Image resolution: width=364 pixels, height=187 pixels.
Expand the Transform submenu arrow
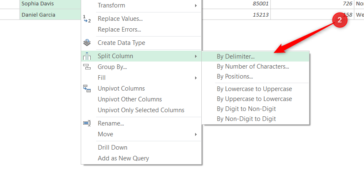point(196,5)
